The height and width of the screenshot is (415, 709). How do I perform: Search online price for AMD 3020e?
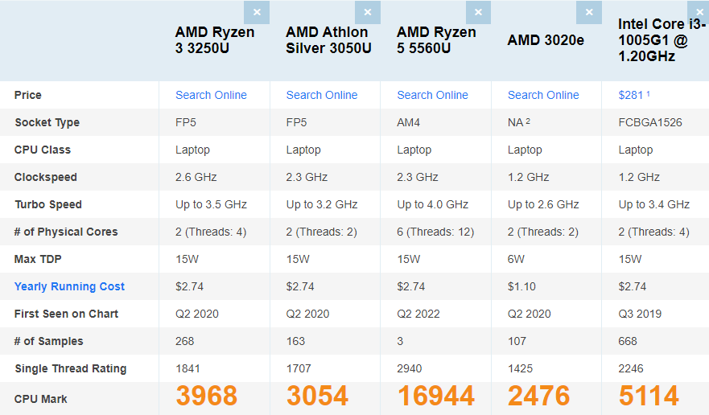click(x=543, y=95)
